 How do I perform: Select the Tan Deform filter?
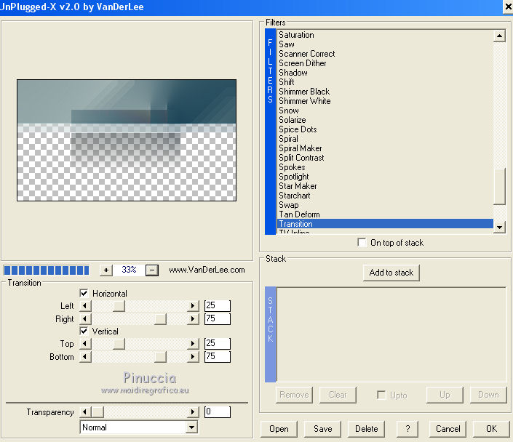click(299, 214)
